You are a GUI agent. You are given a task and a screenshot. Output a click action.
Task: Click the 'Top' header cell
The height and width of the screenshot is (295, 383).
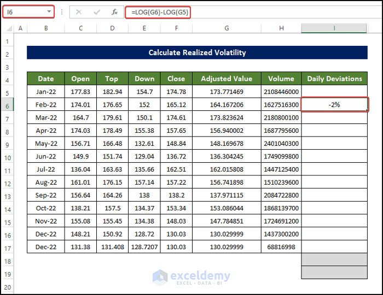(x=112, y=79)
